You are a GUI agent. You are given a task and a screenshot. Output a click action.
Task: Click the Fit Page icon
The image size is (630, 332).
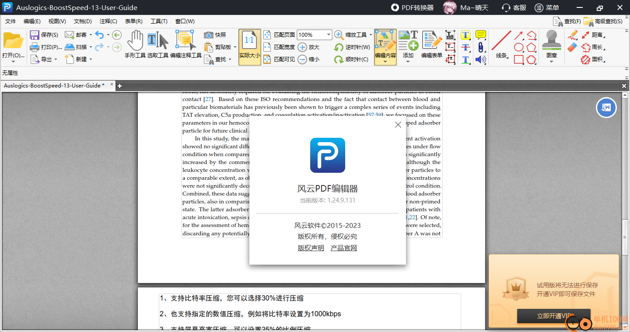(x=267, y=35)
